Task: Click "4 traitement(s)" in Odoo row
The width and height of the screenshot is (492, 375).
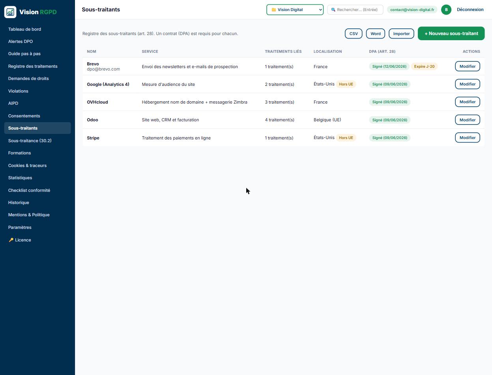Action: (280, 120)
